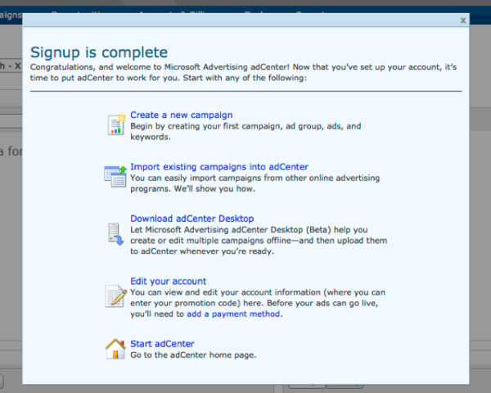Close the Signup is complete dialog
This screenshot has height=393, width=491.
463,20
